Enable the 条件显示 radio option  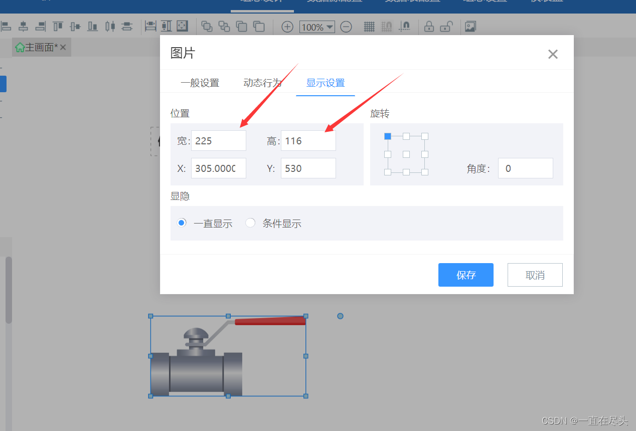tap(250, 223)
